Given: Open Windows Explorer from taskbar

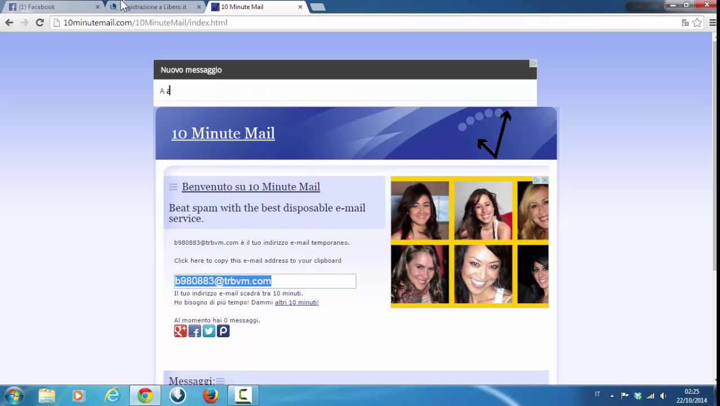Looking at the screenshot, I should [47, 396].
